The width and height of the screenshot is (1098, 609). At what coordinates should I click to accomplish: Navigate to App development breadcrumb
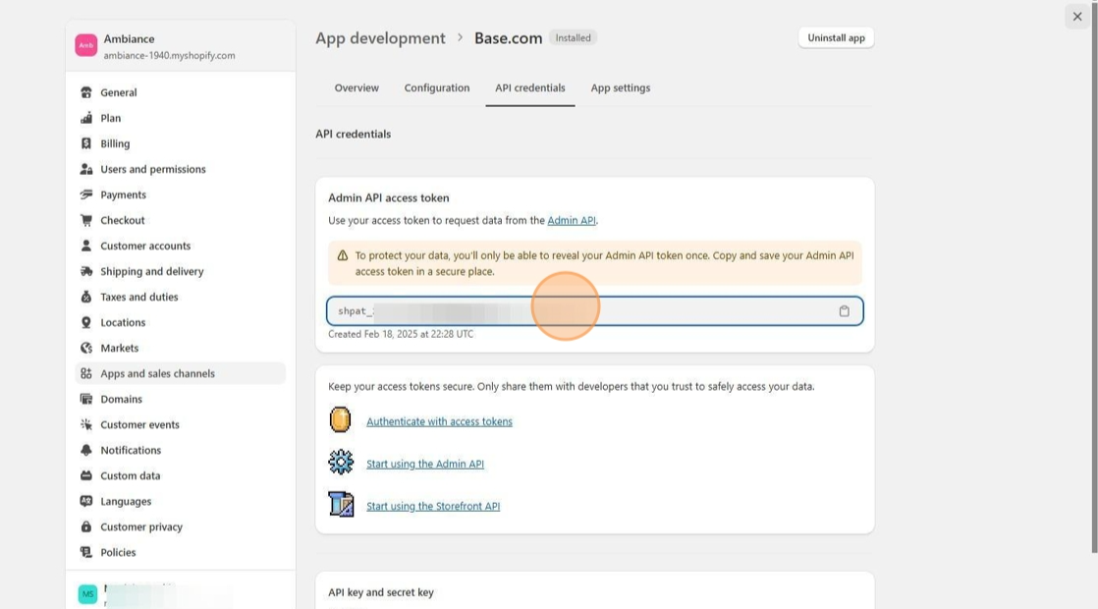tap(380, 38)
